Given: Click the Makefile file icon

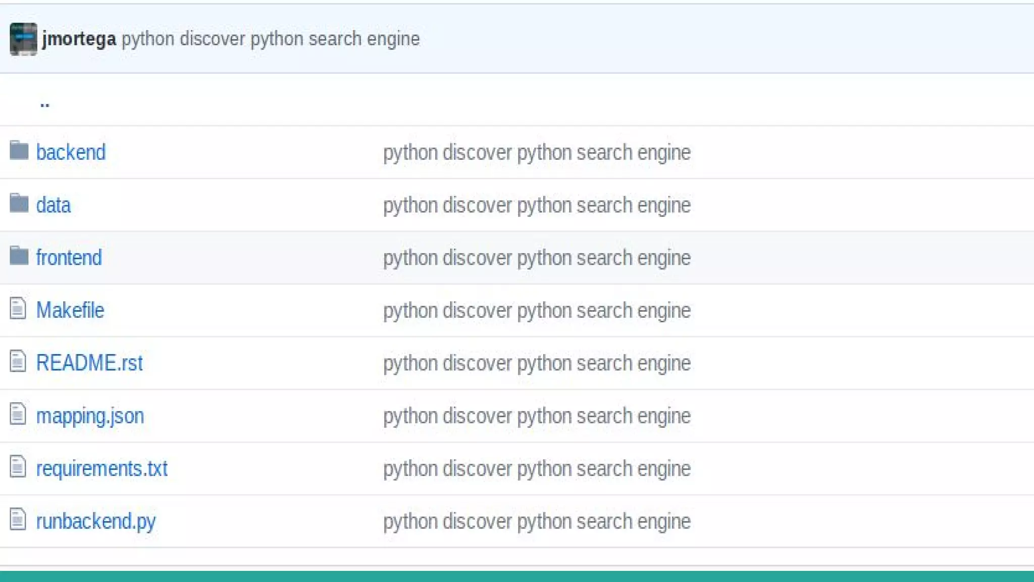Looking at the screenshot, I should [x=18, y=309].
